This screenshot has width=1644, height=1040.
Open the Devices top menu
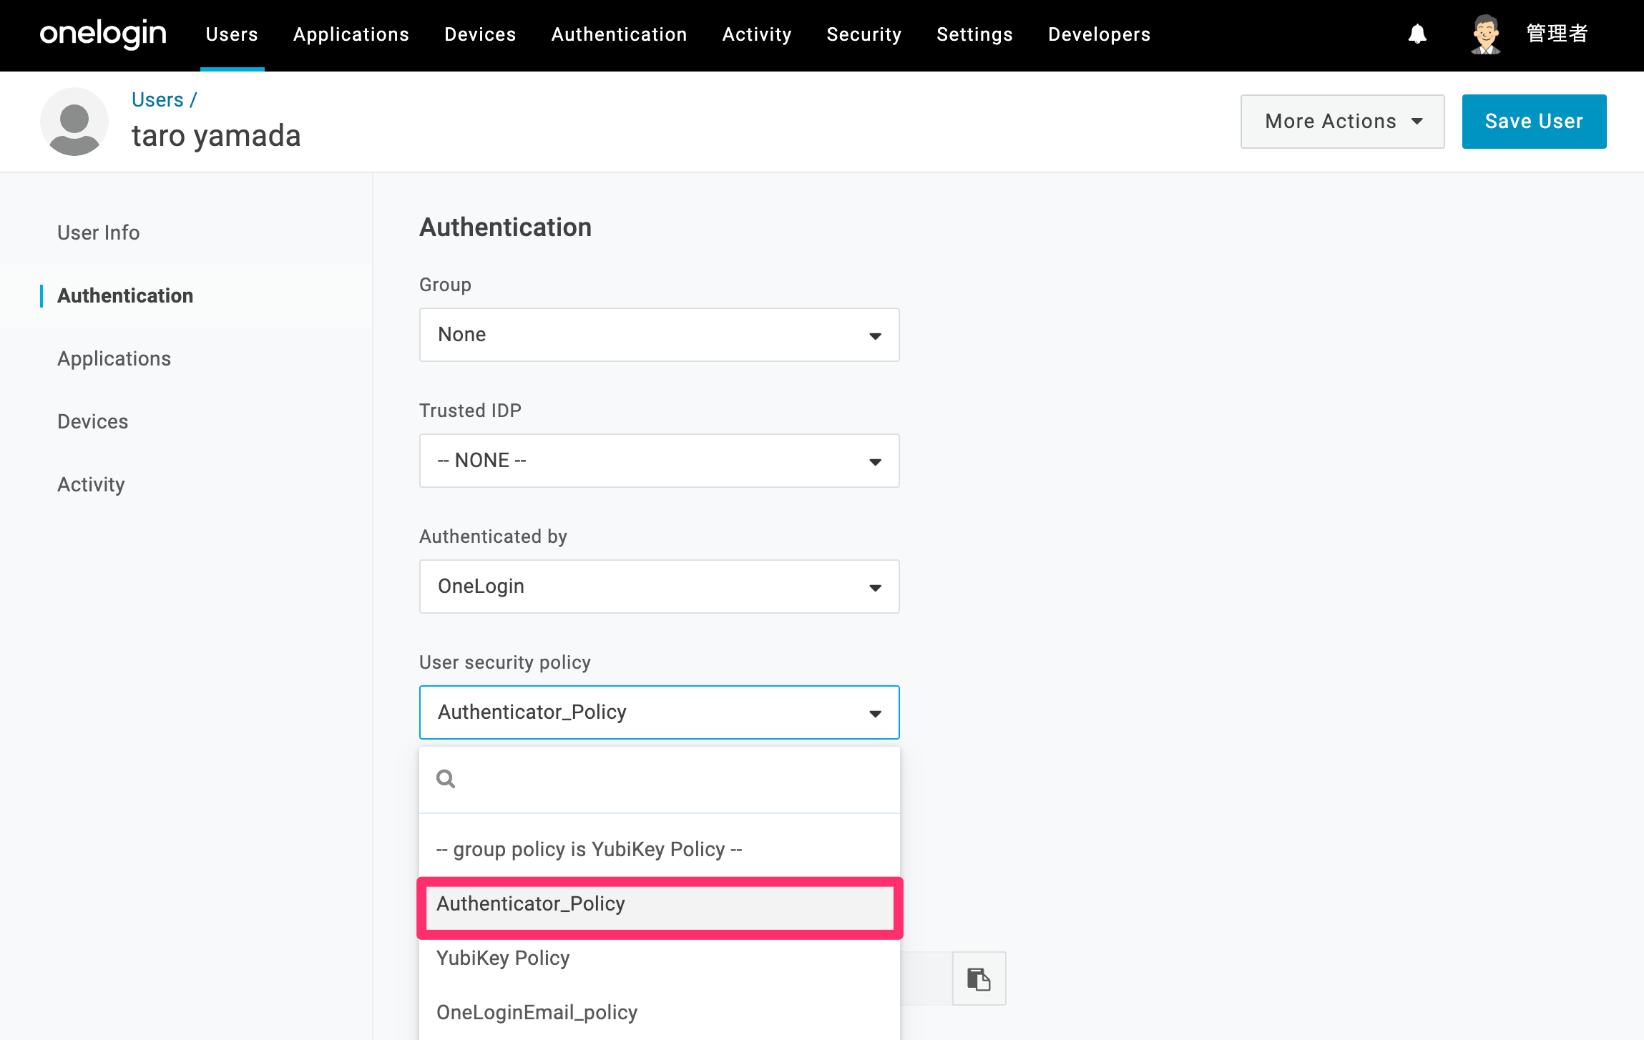point(480,34)
